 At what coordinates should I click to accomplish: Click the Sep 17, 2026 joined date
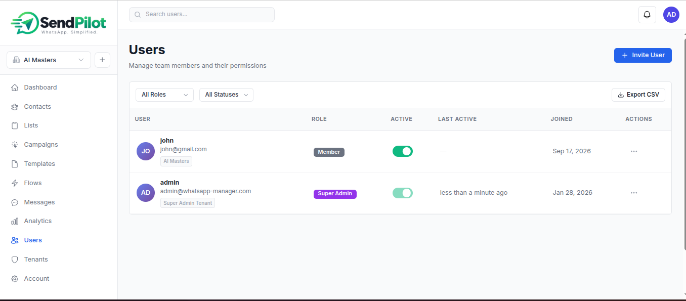point(572,151)
